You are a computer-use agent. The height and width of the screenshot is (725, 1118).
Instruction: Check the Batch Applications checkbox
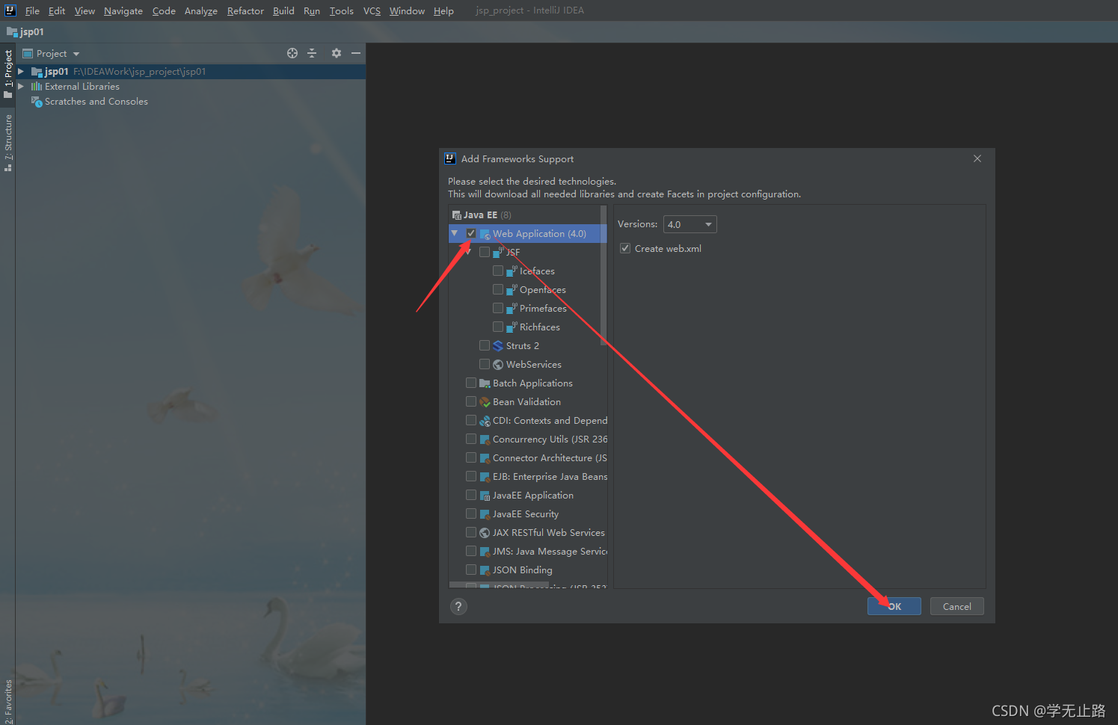[471, 383]
